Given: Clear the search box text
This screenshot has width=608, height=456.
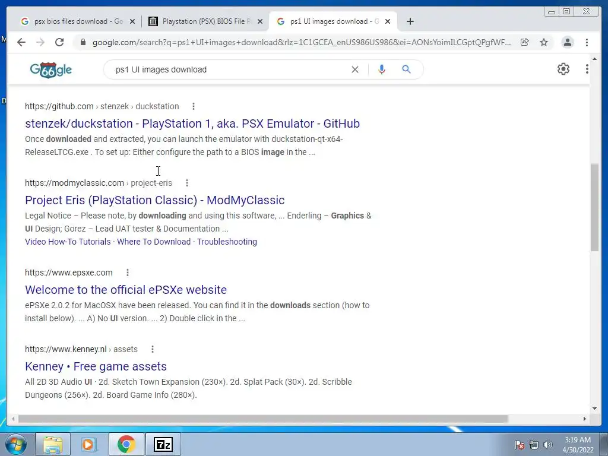Looking at the screenshot, I should 355,69.
